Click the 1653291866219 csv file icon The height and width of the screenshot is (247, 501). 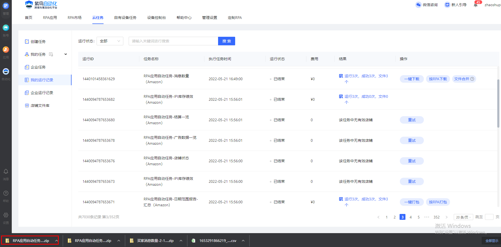193,241
